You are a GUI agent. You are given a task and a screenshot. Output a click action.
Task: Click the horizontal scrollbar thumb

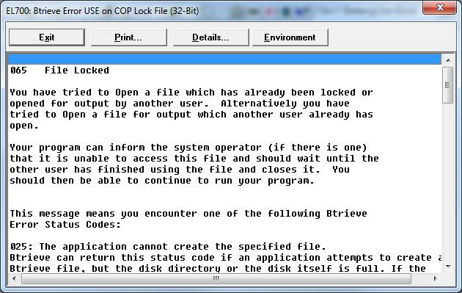point(216,278)
